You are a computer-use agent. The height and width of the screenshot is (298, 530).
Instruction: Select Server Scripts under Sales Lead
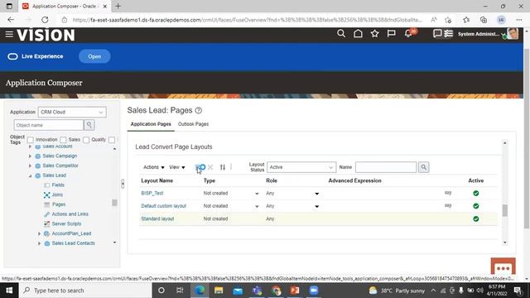pyautogui.click(x=66, y=224)
